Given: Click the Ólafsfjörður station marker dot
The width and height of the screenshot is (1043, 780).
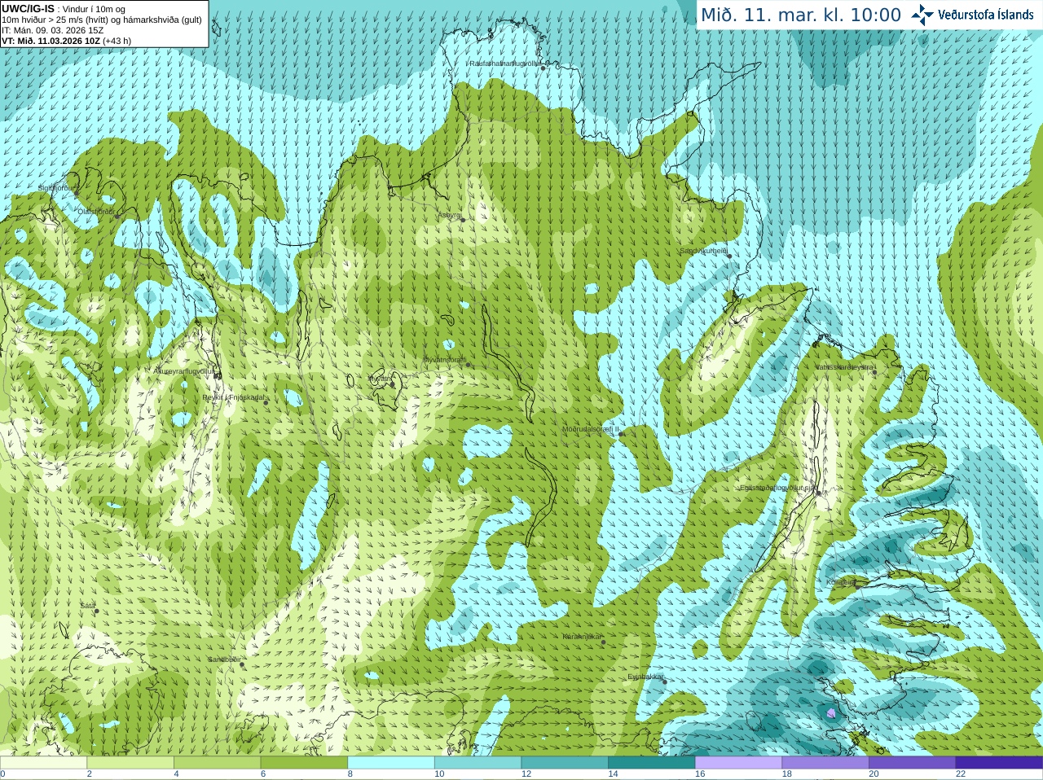Looking at the screenshot, I should click(117, 216).
